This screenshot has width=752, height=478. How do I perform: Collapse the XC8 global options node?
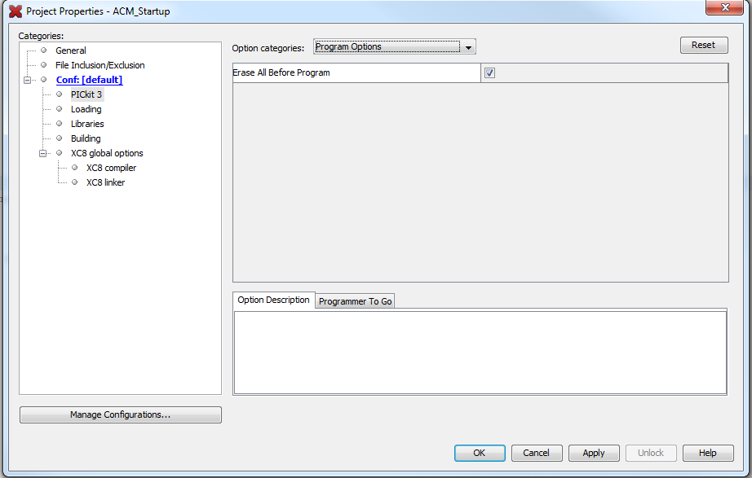tap(43, 153)
